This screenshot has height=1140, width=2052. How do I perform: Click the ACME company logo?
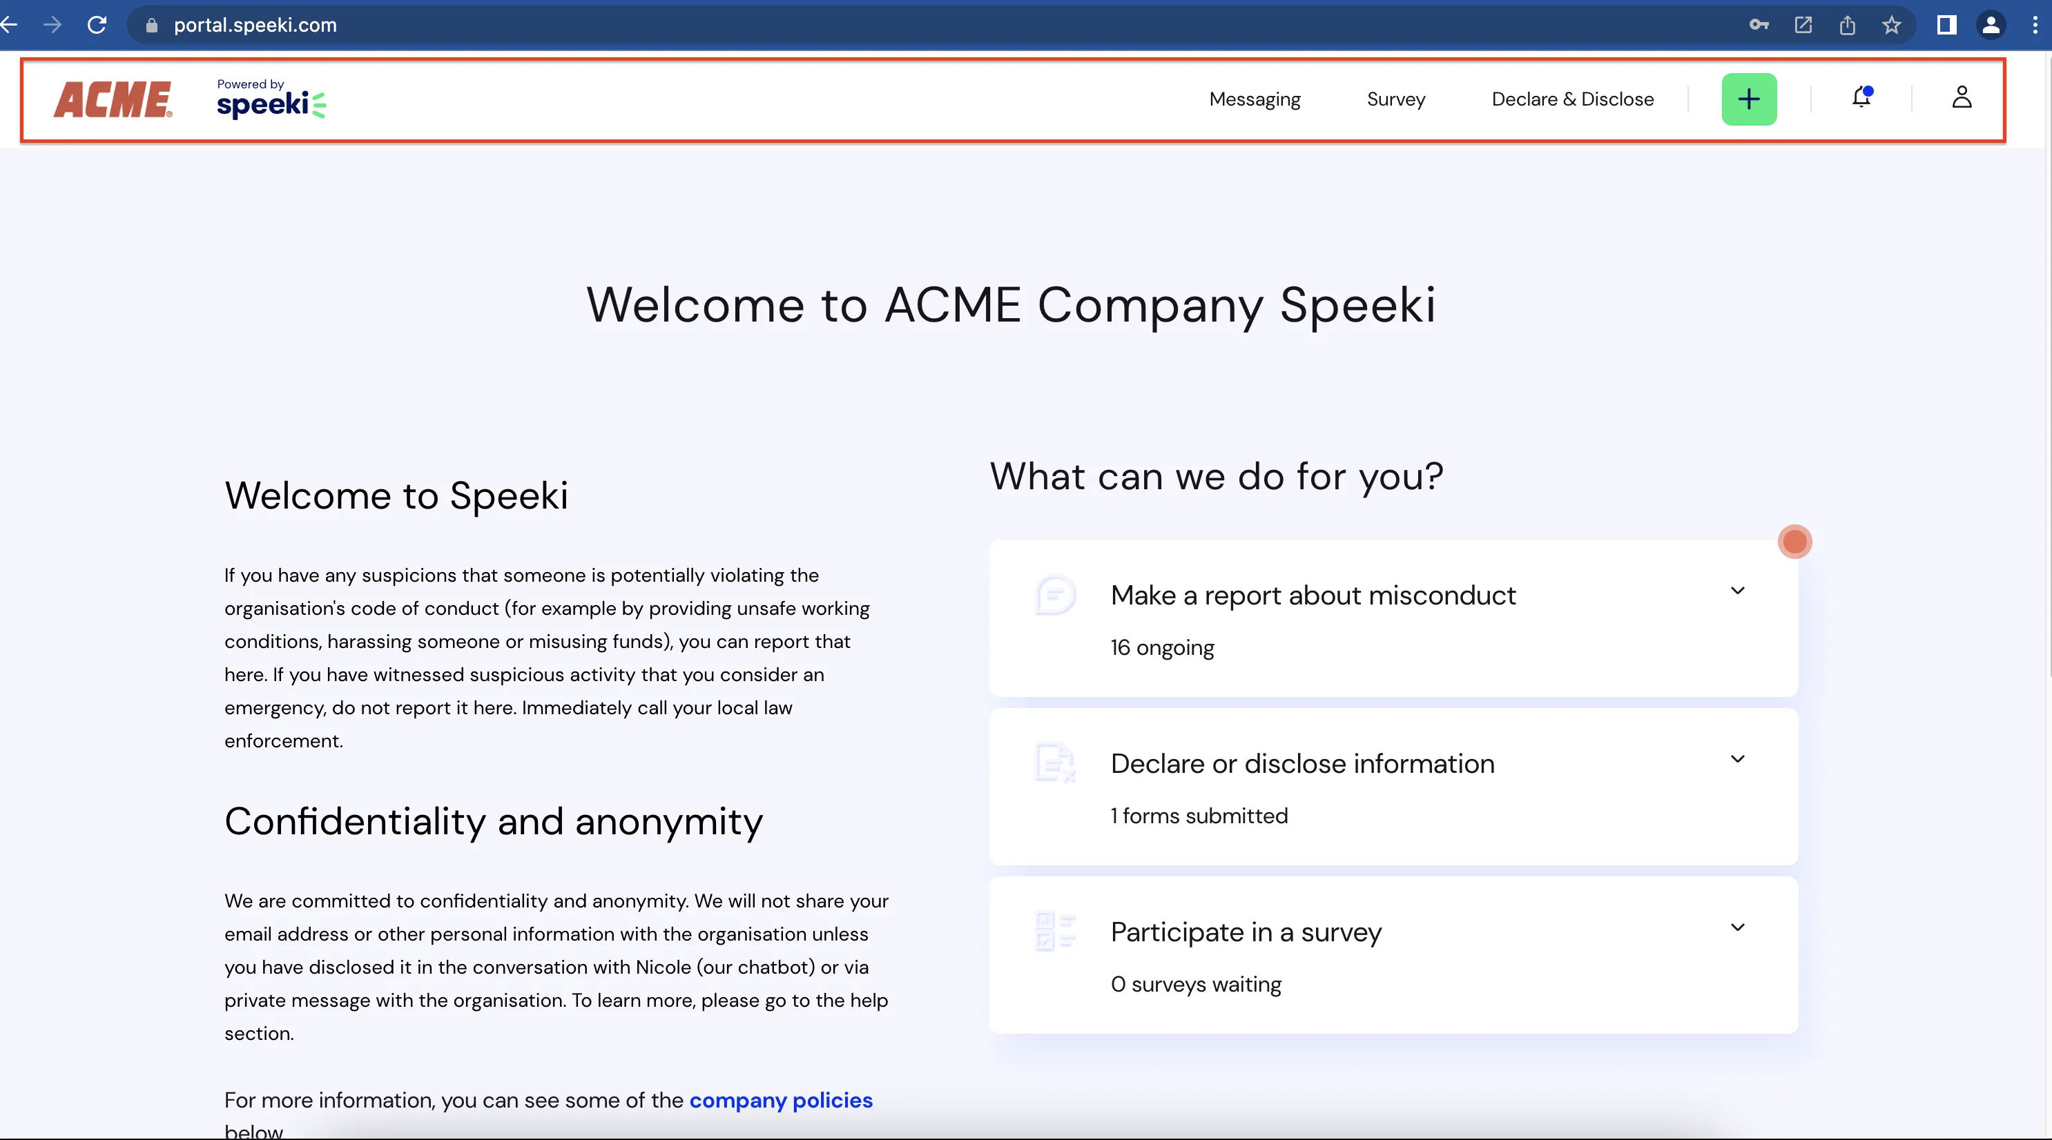tap(111, 98)
